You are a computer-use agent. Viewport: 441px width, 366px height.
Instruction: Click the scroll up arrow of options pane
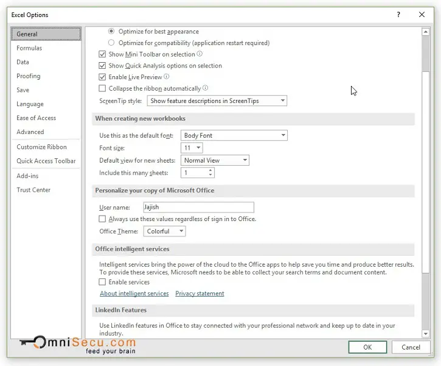click(426, 32)
